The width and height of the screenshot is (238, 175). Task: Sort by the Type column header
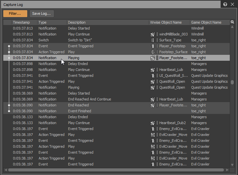[x=43, y=22]
